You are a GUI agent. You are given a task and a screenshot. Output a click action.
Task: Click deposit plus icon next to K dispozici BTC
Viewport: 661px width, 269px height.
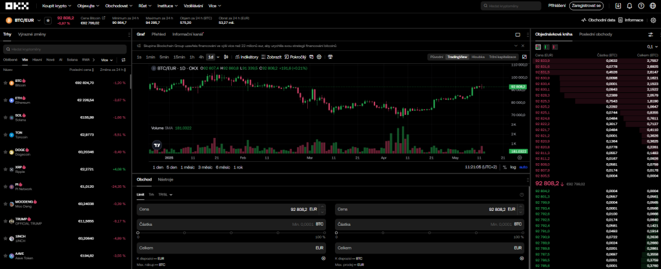coord(522,258)
